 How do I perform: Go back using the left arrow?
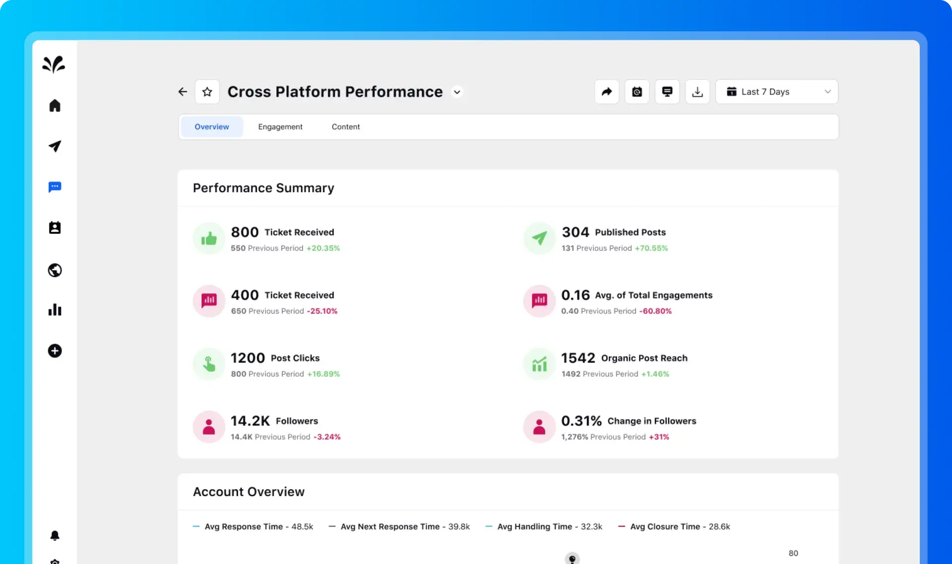click(x=183, y=92)
